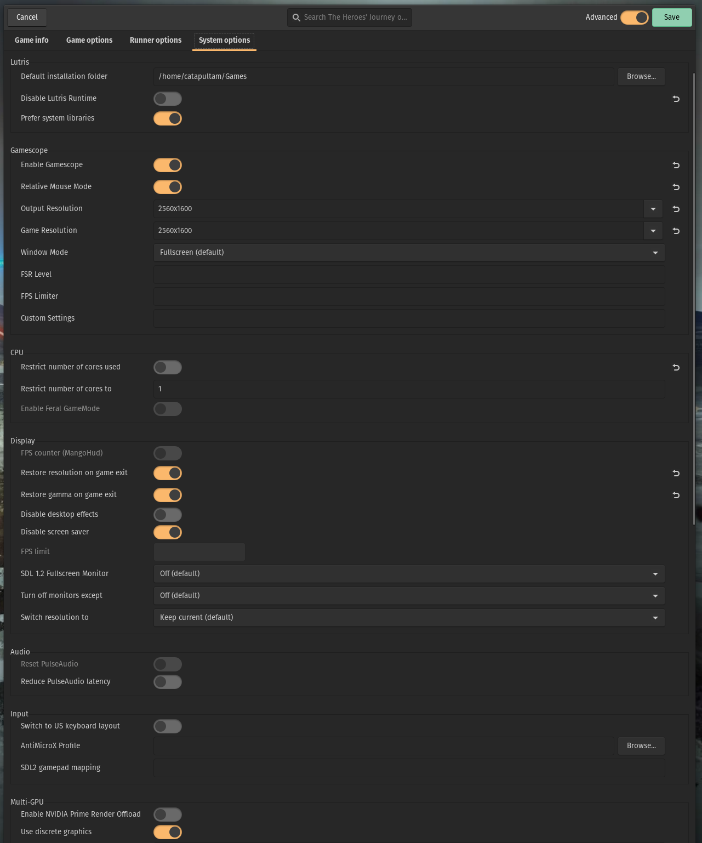The image size is (702, 843).
Task: Reset Output Resolution setting
Action: coord(676,209)
